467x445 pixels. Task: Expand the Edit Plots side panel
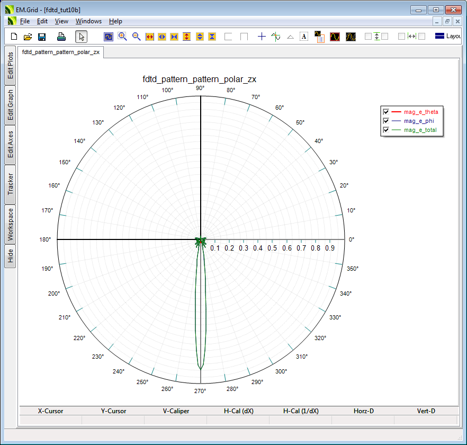(x=10, y=66)
